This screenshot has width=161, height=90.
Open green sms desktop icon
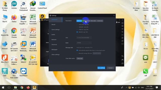(x=145, y=59)
